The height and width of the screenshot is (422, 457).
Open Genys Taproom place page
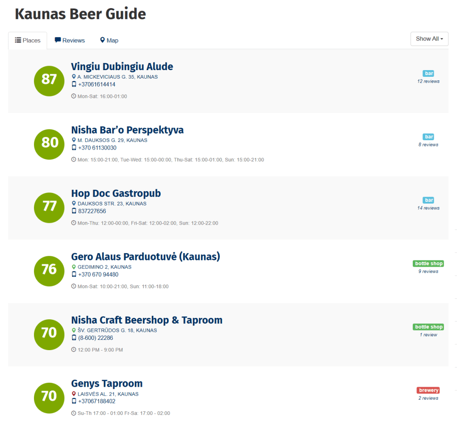click(107, 384)
